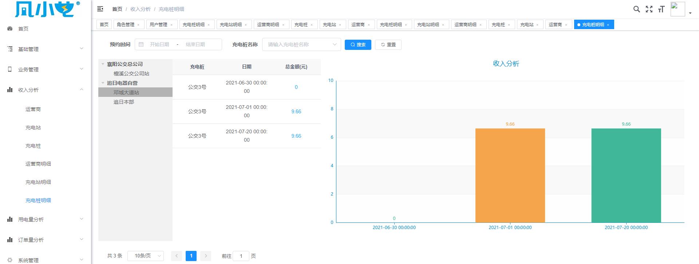The height and width of the screenshot is (264, 699).
Task: Close the 角色管理 tab with its x icon
Action: pos(138,25)
